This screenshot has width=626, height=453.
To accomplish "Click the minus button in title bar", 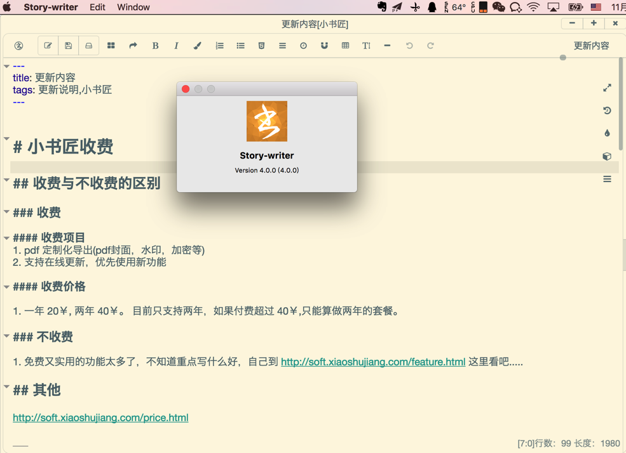I will 572,23.
